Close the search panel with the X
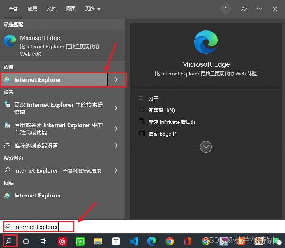The width and height of the screenshot is (285, 248). [275, 9]
